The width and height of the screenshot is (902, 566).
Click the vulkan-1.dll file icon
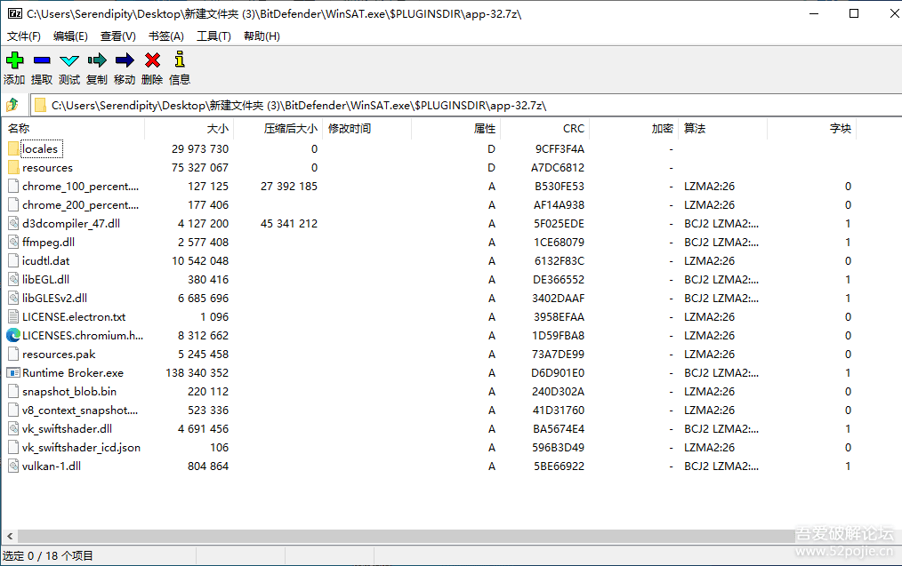click(14, 466)
